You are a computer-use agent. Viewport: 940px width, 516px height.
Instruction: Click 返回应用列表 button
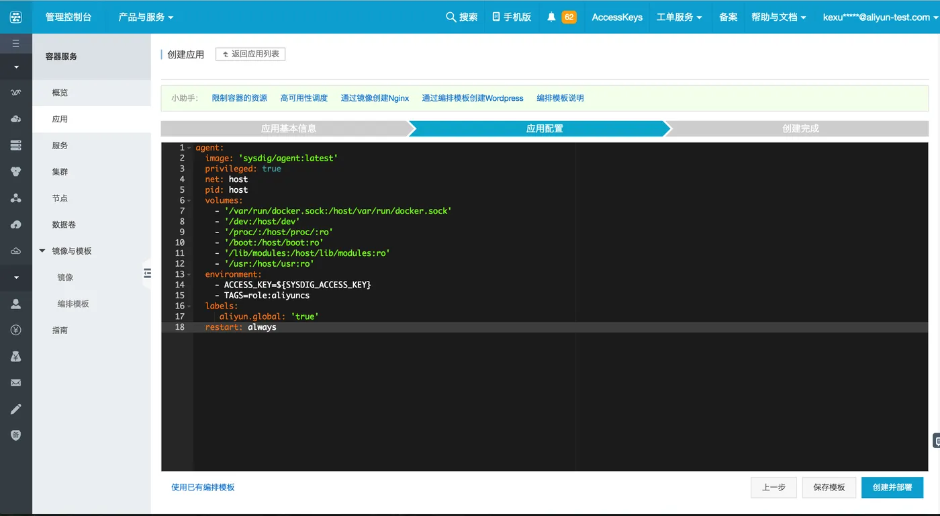[250, 54]
